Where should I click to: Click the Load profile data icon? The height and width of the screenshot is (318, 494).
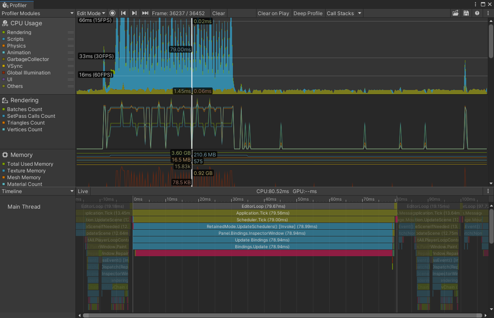point(456,13)
